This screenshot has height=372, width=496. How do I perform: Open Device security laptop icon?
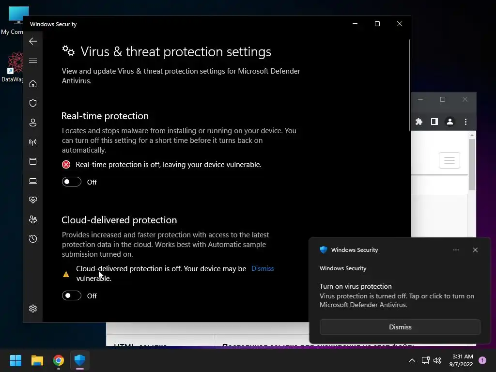(33, 181)
